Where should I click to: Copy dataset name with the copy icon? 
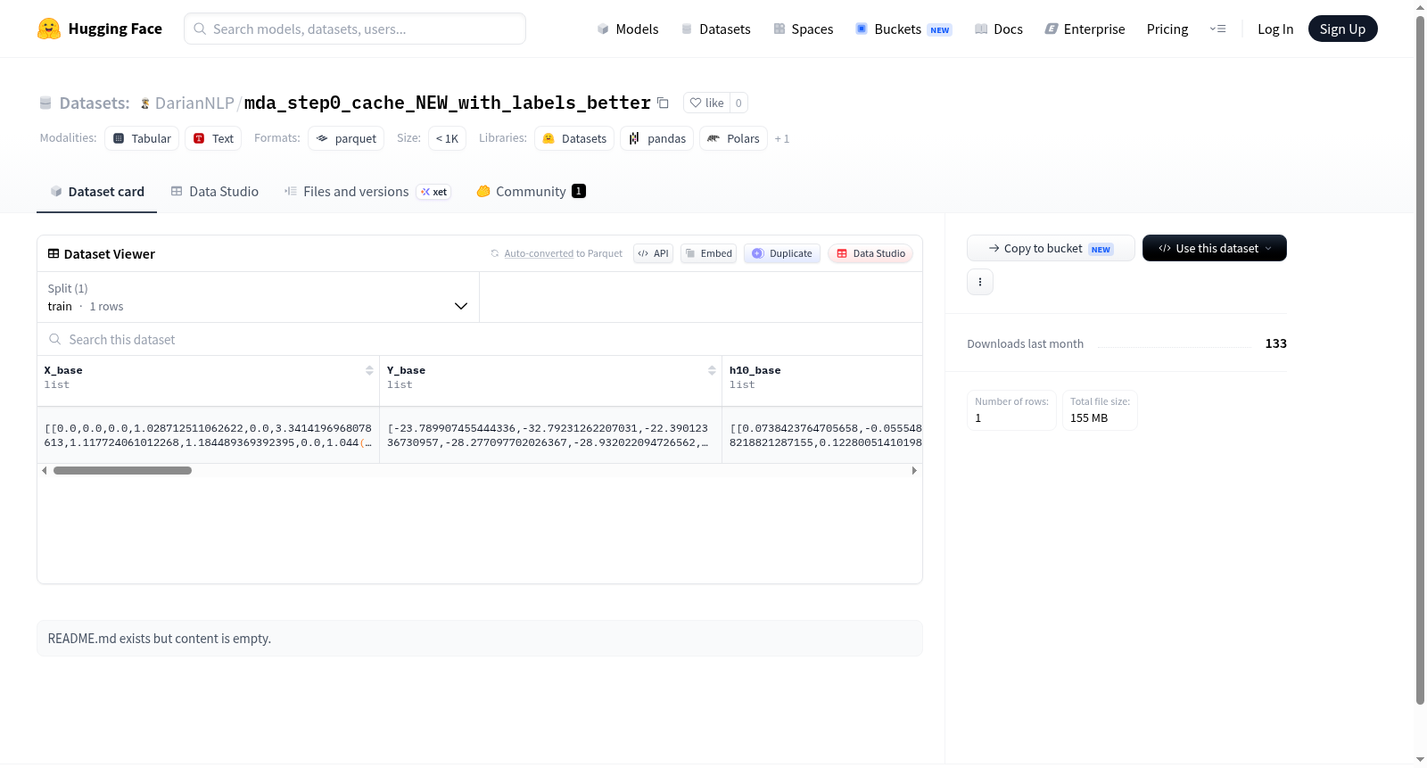[663, 103]
